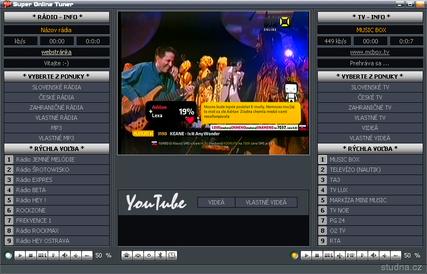Open TV URL button

click(x=329, y=255)
